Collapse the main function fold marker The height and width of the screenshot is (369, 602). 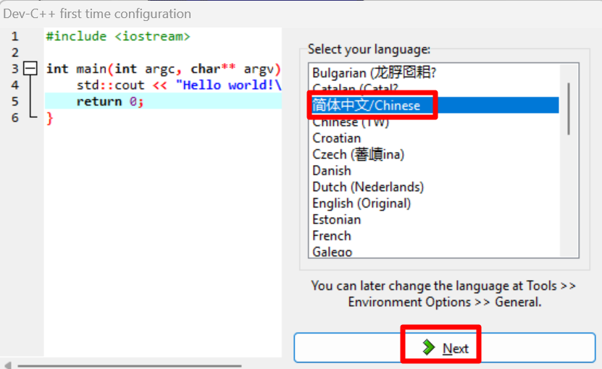[30, 69]
